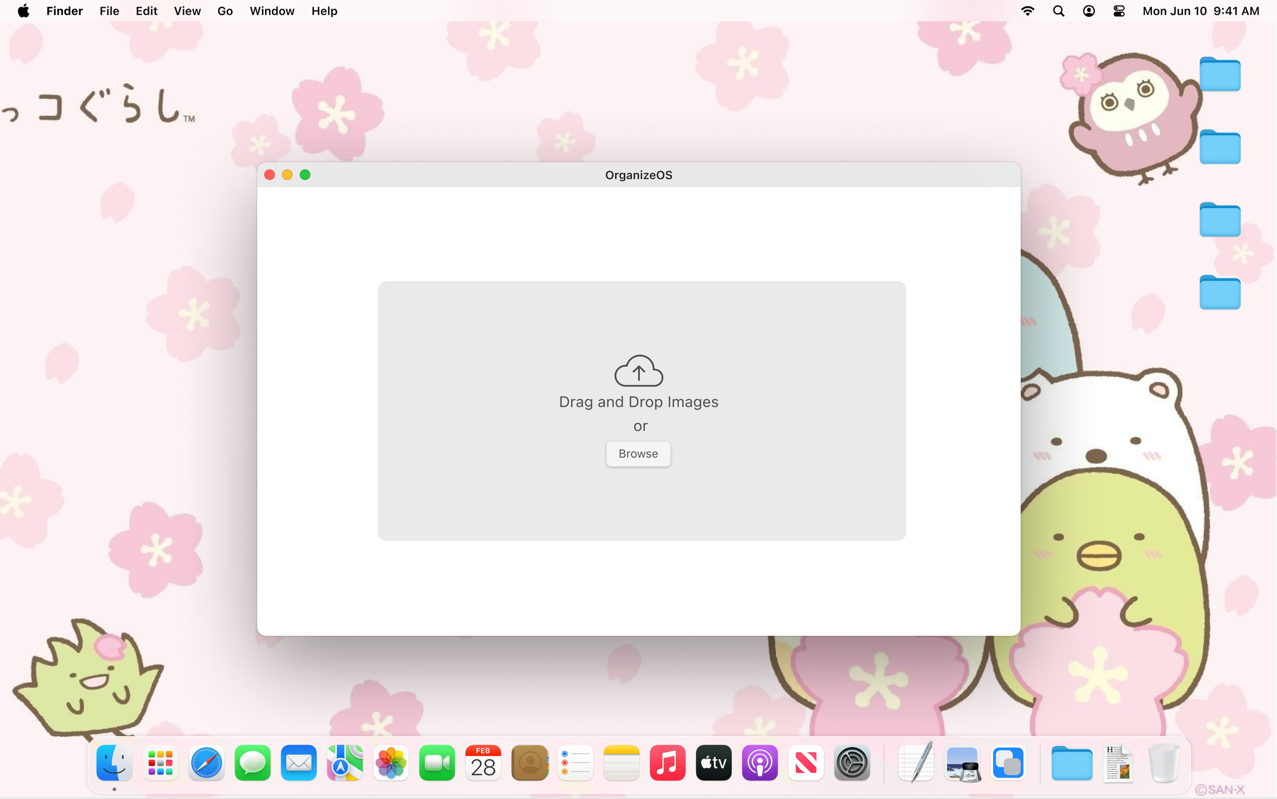Open the View menu
Screen dimensions: 1277x799
(187, 11)
